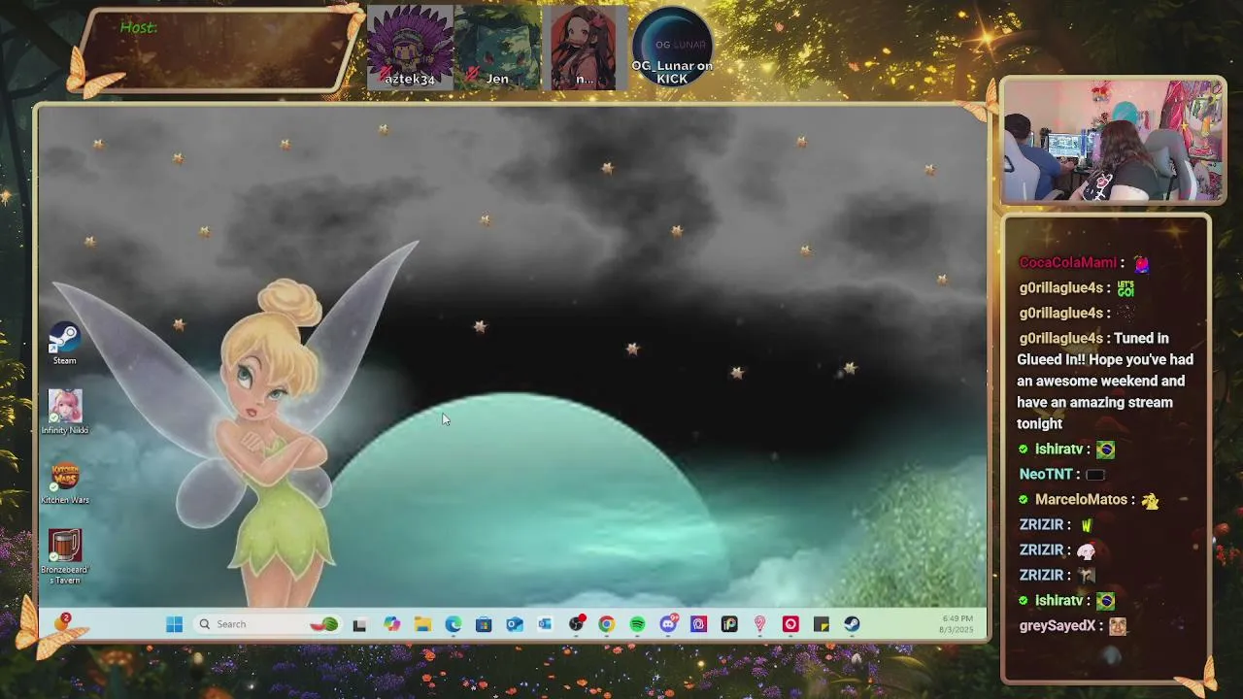Open the red circle taskbar app
This screenshot has width=1243, height=699.
790,624
